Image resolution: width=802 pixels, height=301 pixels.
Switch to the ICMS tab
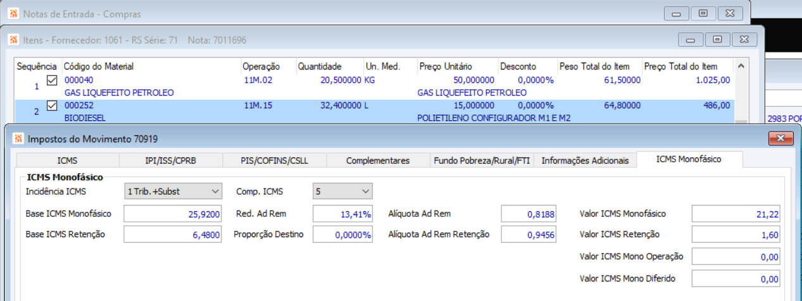tap(68, 161)
